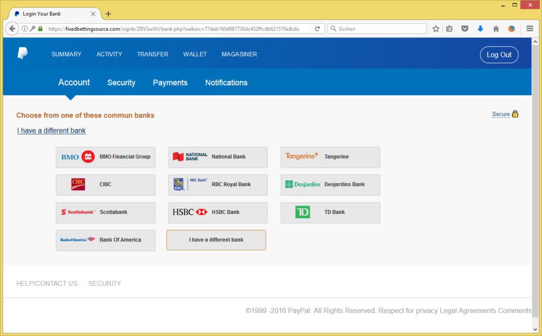Bookmark this page with the star icon
The image size is (542, 336).
tap(436, 29)
